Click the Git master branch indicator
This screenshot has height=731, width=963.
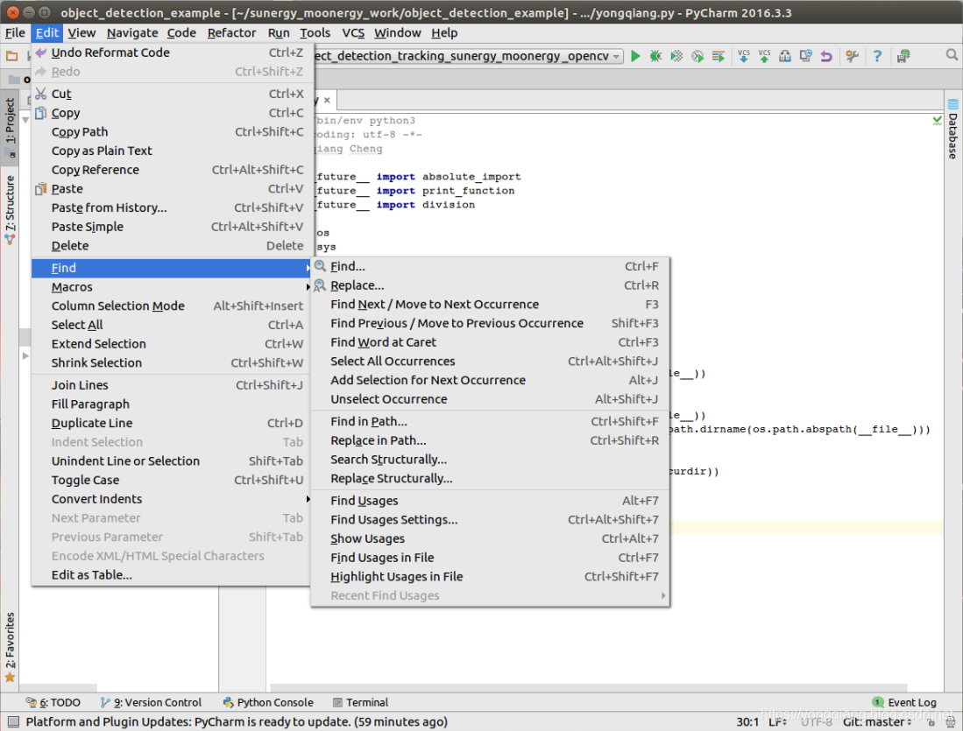pos(874,720)
